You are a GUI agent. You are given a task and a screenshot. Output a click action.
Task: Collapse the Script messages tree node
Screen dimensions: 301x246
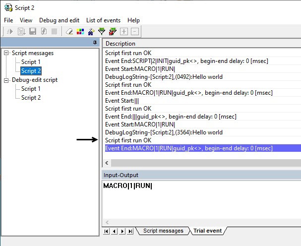point(6,53)
